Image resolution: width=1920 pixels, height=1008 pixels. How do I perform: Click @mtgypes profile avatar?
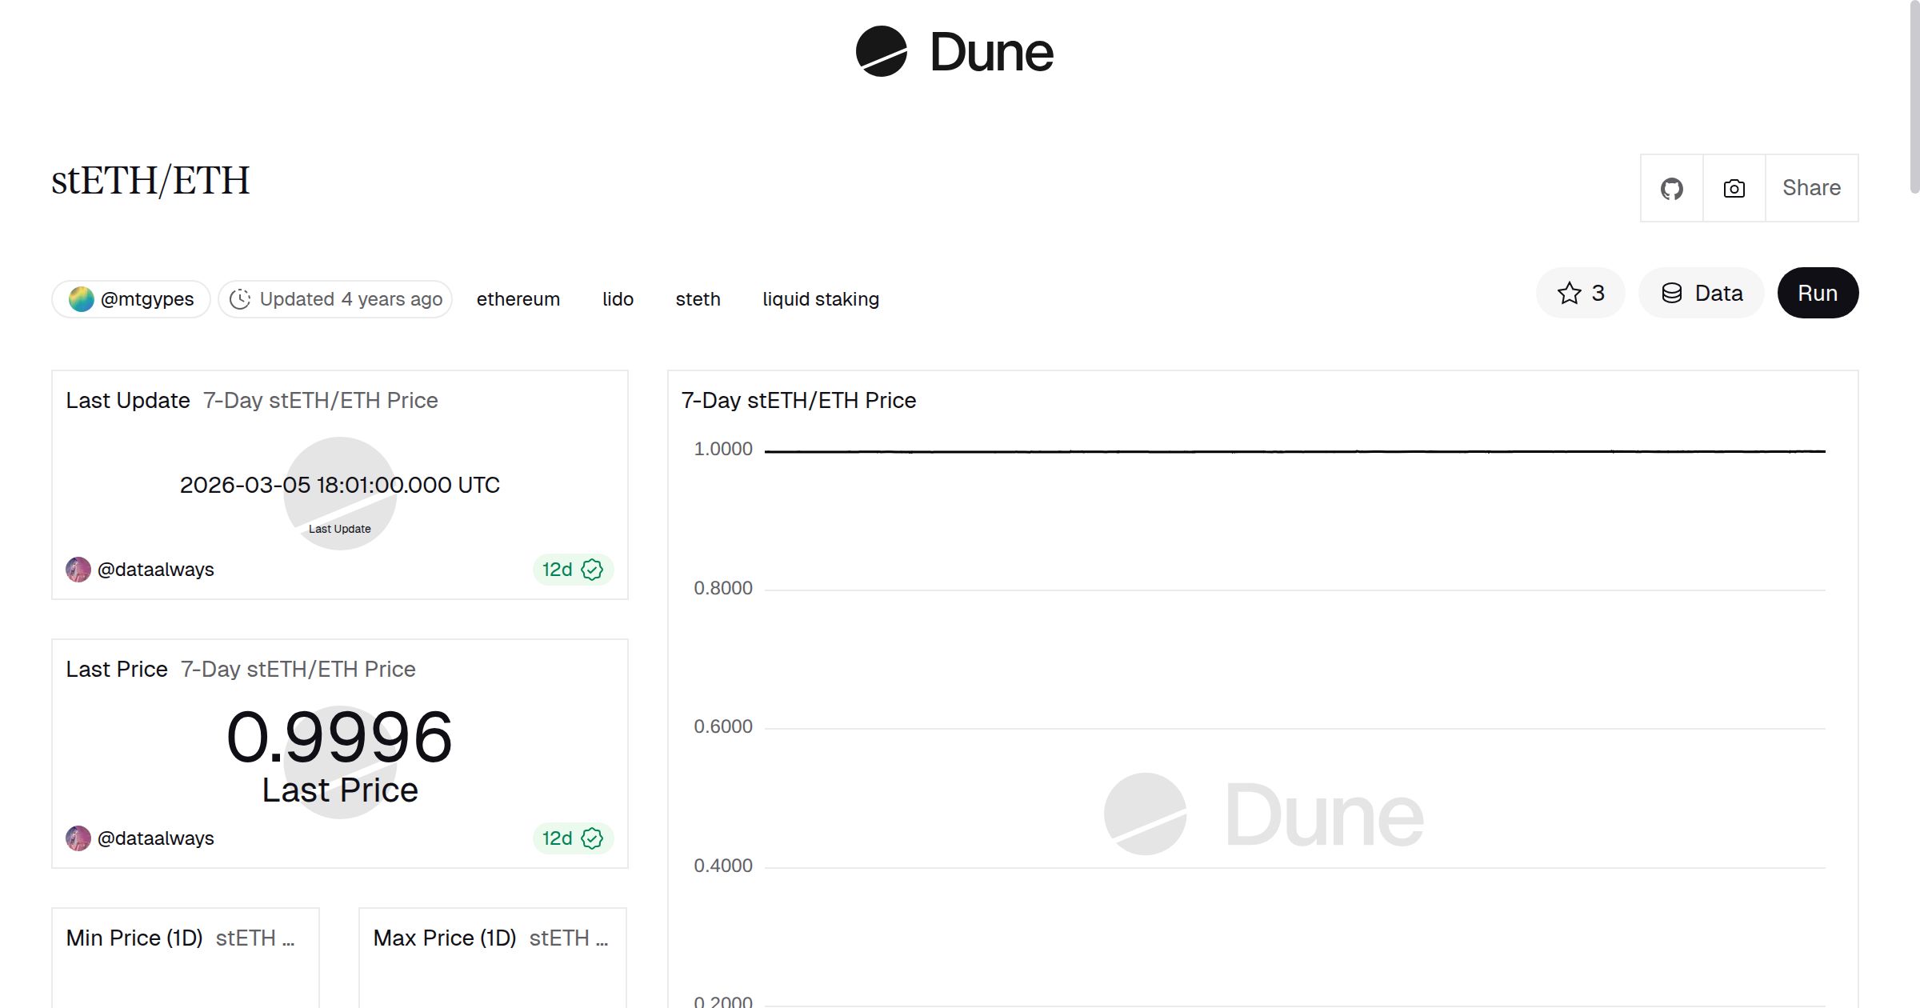(x=82, y=298)
